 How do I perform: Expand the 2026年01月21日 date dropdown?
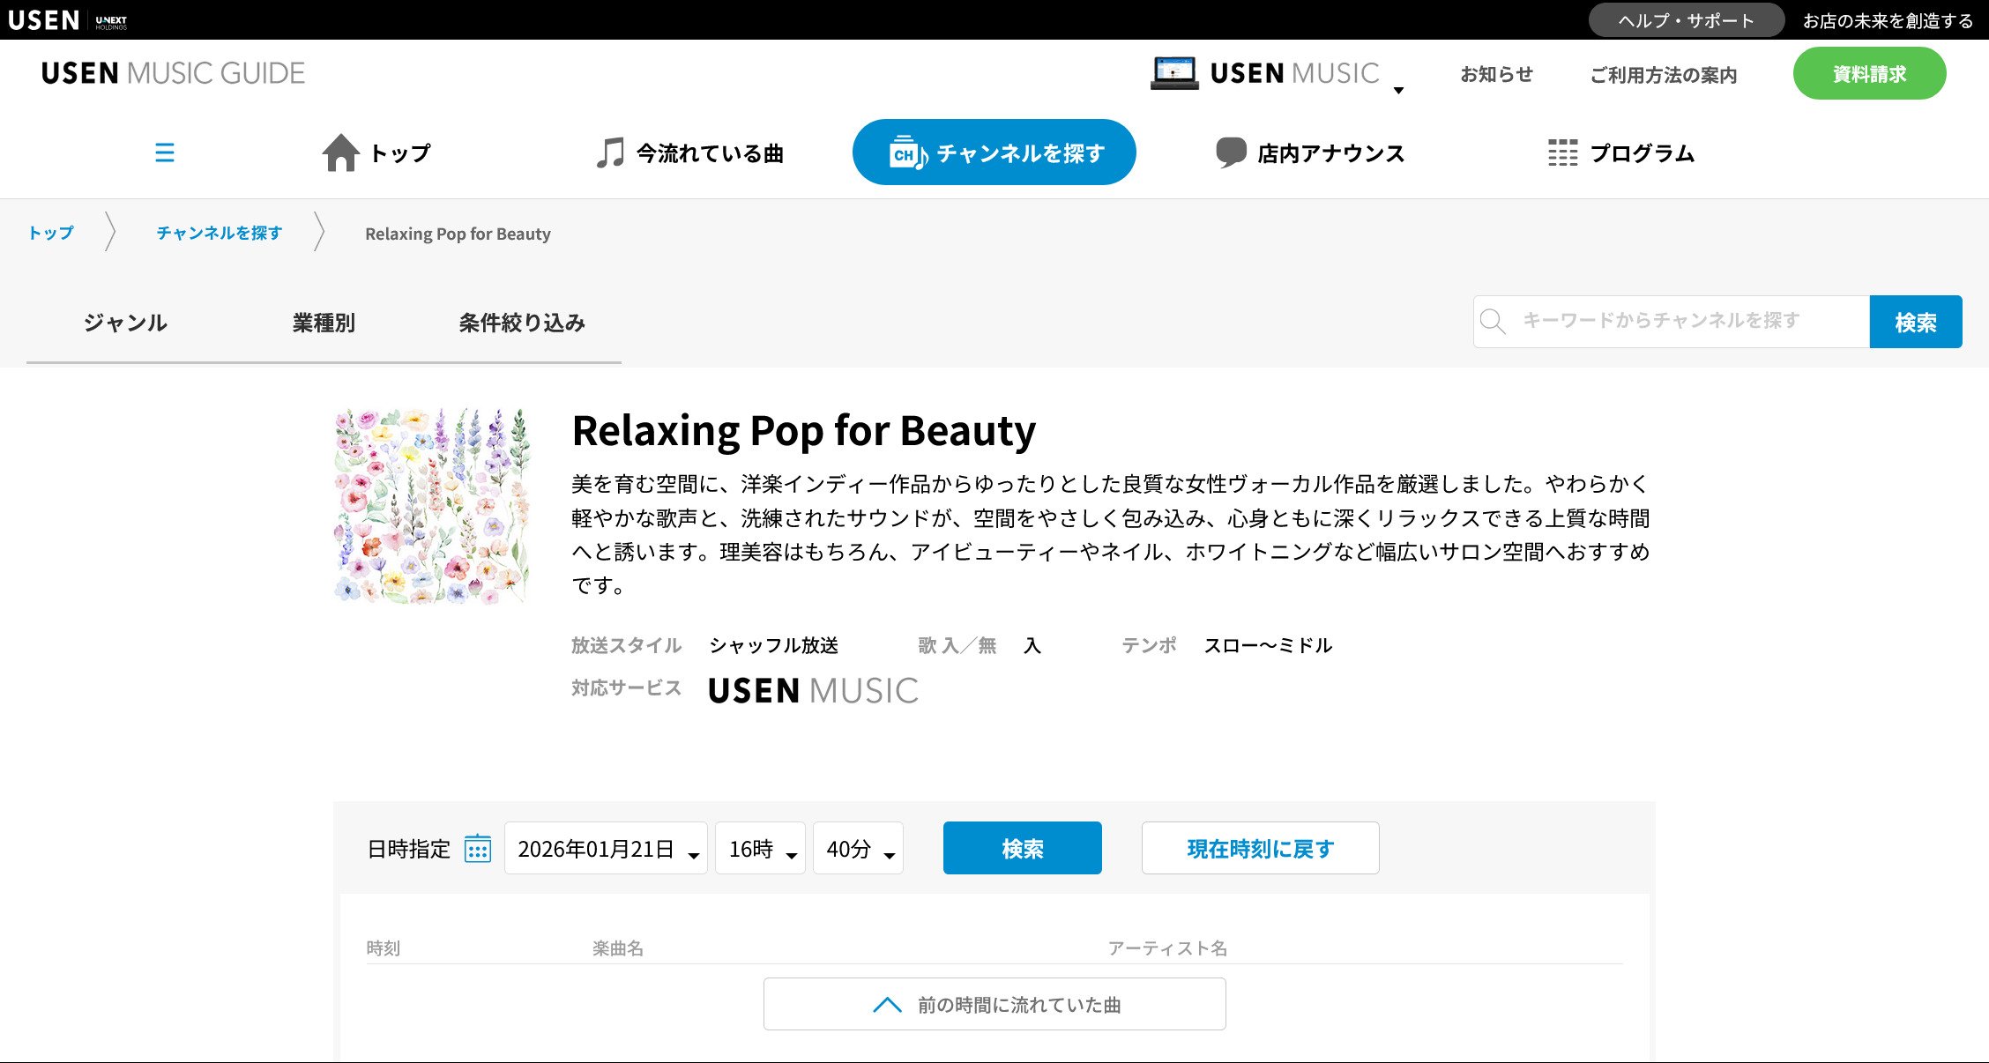point(606,849)
